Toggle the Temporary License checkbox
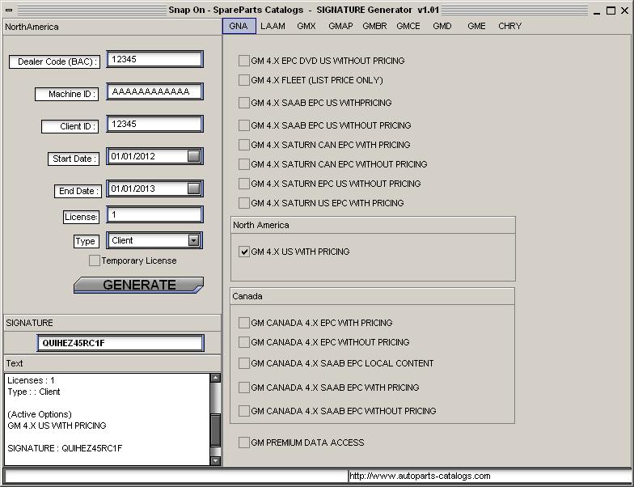Screen dimensions: 634x487 pos(94,260)
